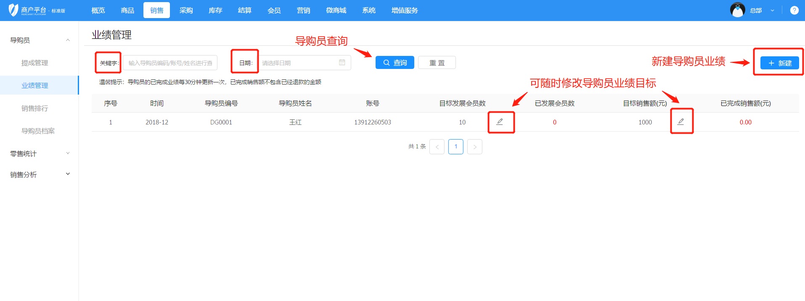Image resolution: width=805 pixels, height=301 pixels.
Task: Click the 查询 search button
Action: click(395, 63)
